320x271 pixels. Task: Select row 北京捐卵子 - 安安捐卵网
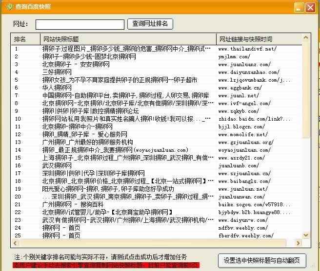coord(157,65)
